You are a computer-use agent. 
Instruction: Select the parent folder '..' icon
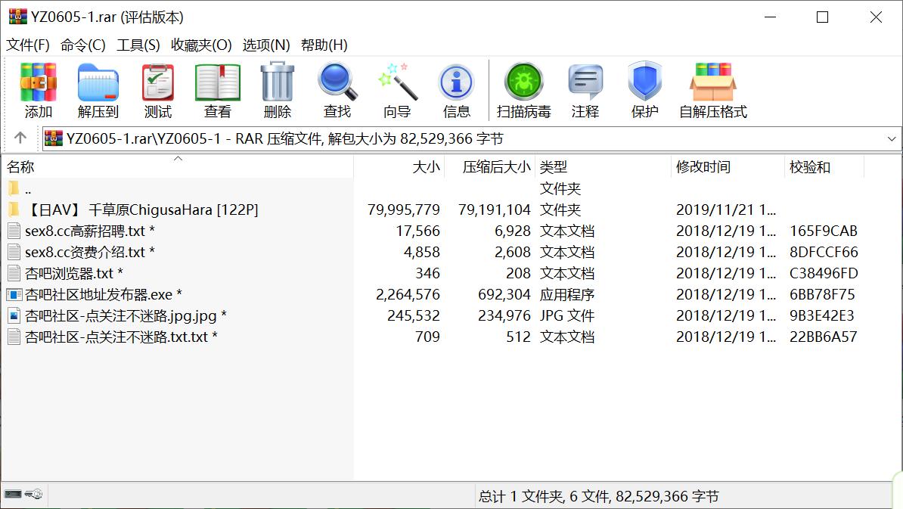14,188
